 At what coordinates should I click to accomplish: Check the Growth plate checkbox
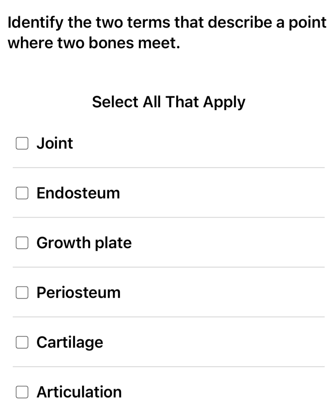[x=22, y=243]
